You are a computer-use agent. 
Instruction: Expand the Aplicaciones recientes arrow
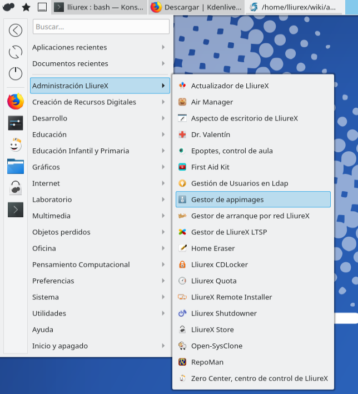coord(163,47)
